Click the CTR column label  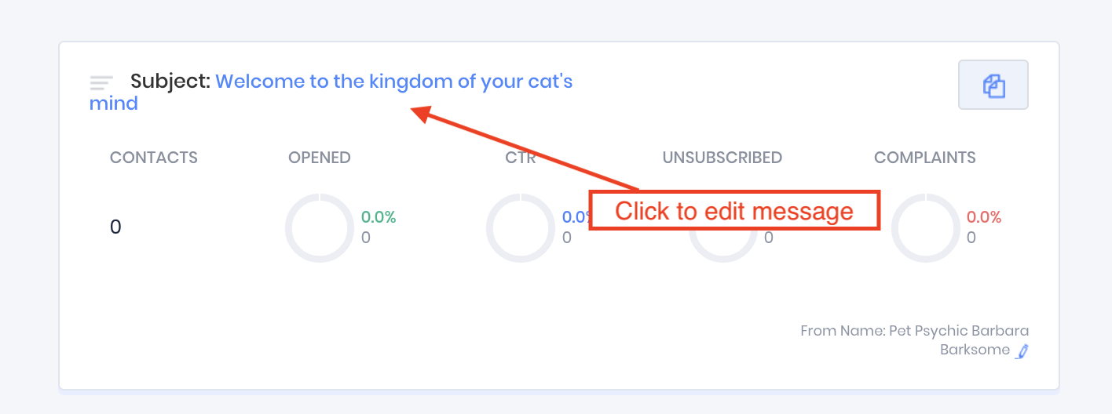click(x=521, y=158)
